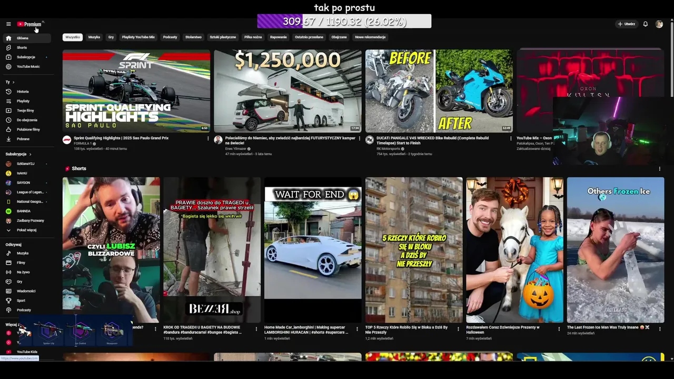Open the pony Halloween short thumbnail
This screenshot has height=379, width=674.
point(514,250)
